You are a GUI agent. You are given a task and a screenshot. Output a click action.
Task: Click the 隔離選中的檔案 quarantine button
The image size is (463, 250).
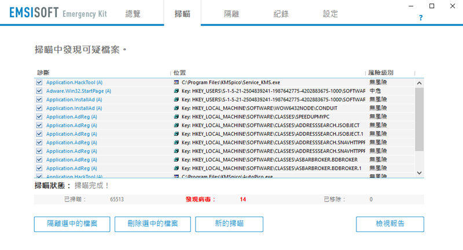click(72, 224)
